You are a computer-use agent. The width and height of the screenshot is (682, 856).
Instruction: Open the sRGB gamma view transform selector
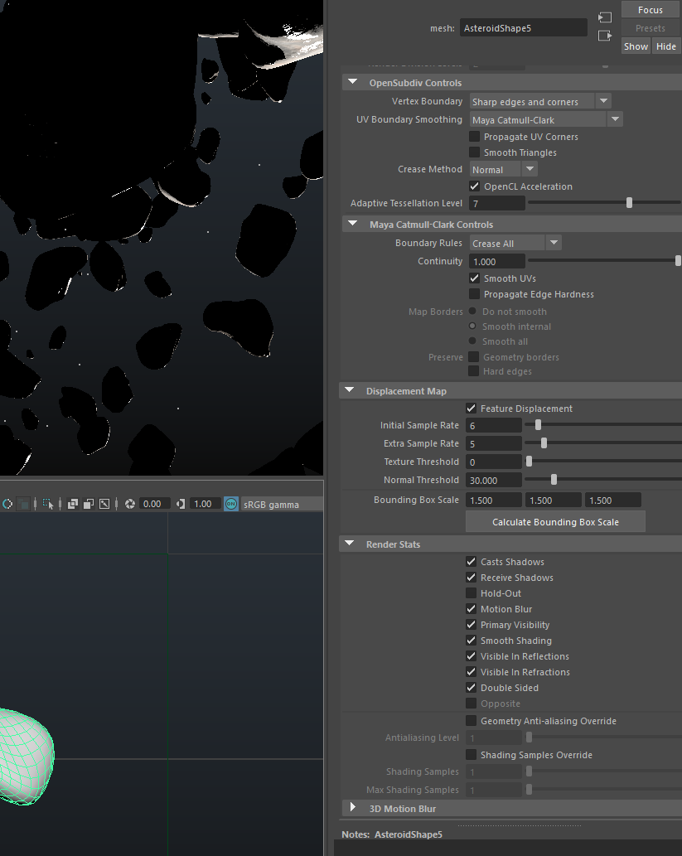click(x=282, y=504)
